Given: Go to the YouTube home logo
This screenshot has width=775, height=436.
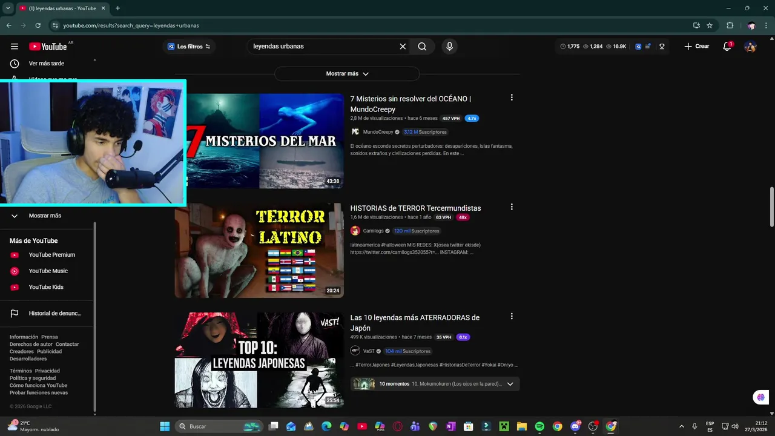Looking at the screenshot, I should coord(48,47).
